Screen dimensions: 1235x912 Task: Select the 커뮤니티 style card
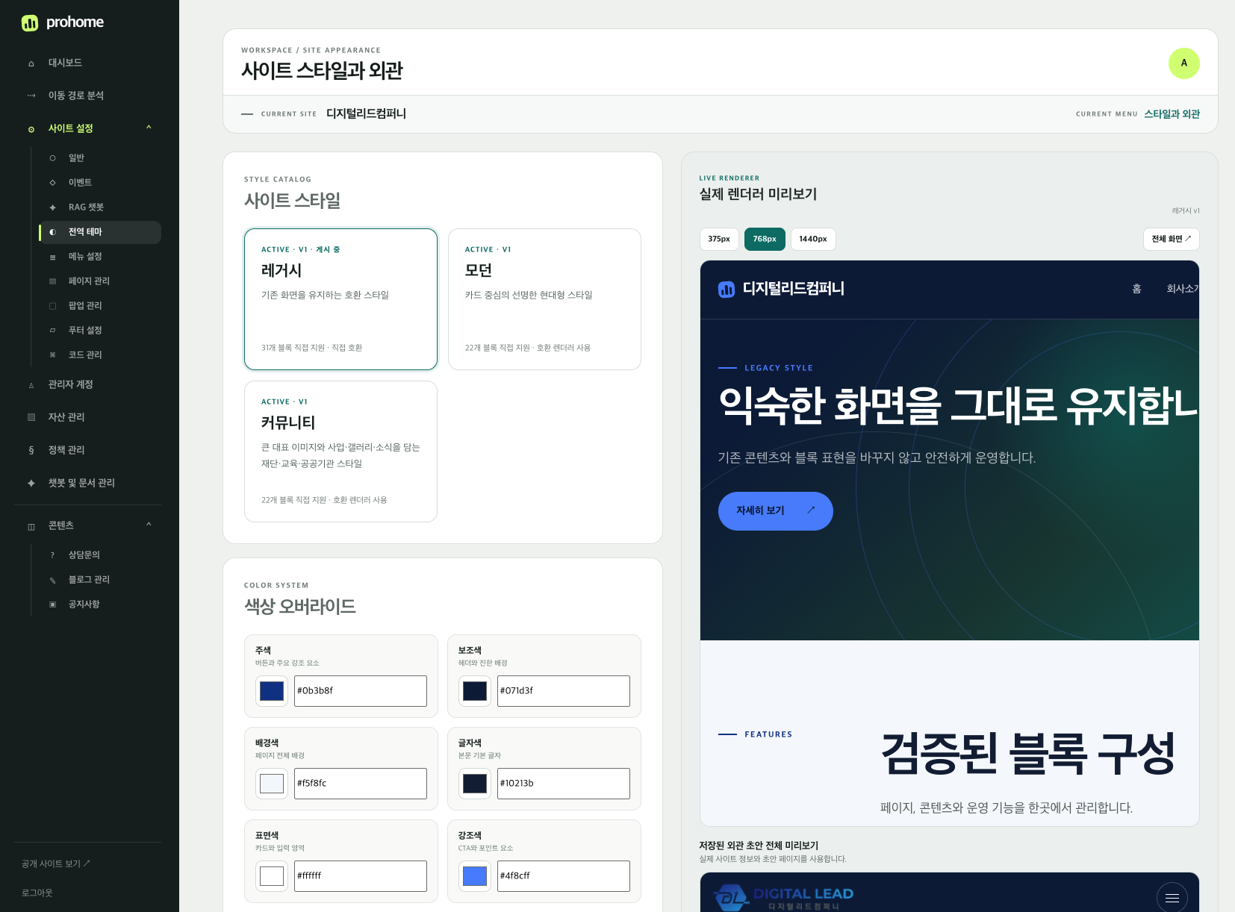point(340,452)
